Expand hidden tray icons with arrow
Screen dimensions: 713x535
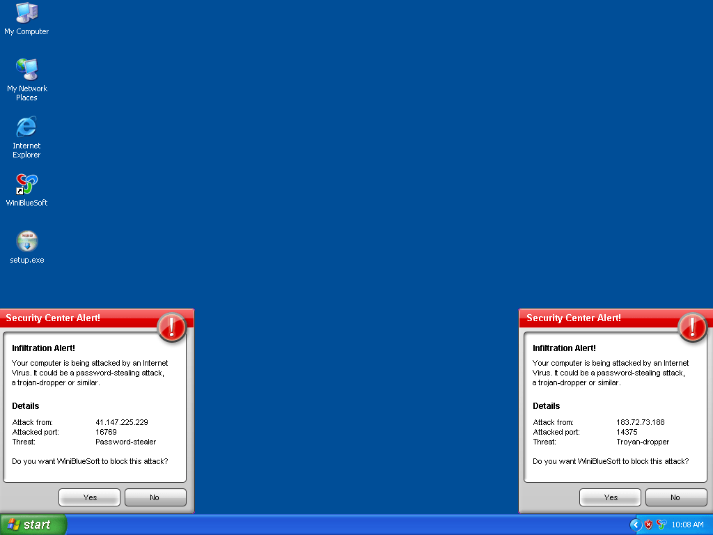point(635,525)
